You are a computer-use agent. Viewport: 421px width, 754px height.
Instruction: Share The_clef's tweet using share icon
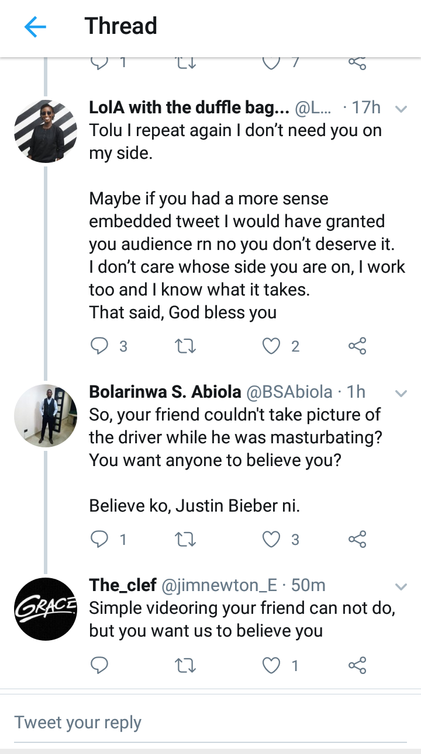(x=357, y=665)
